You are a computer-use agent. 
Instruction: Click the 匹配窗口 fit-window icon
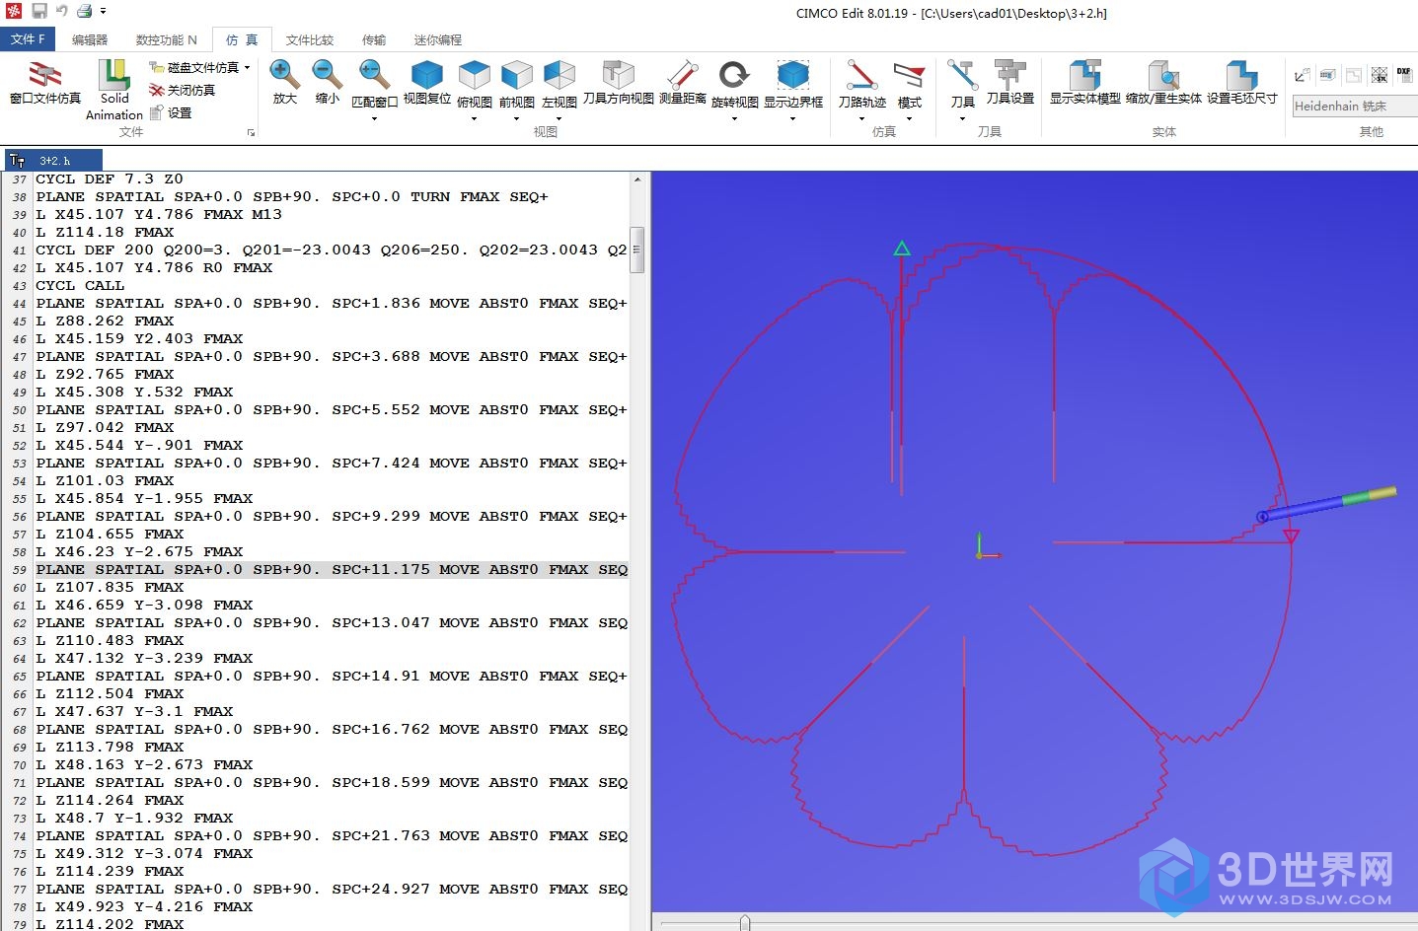pos(374,74)
